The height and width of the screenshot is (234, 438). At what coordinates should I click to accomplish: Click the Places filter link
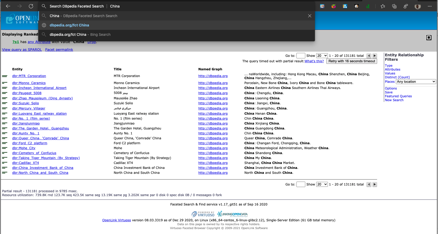click(390, 82)
